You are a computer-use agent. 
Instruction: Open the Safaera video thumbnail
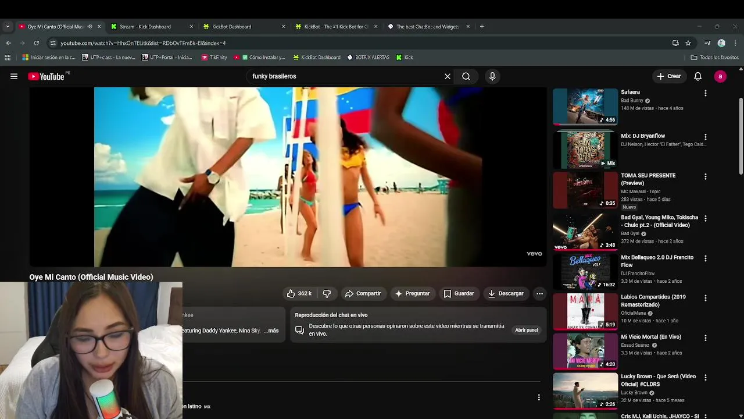tap(585, 106)
